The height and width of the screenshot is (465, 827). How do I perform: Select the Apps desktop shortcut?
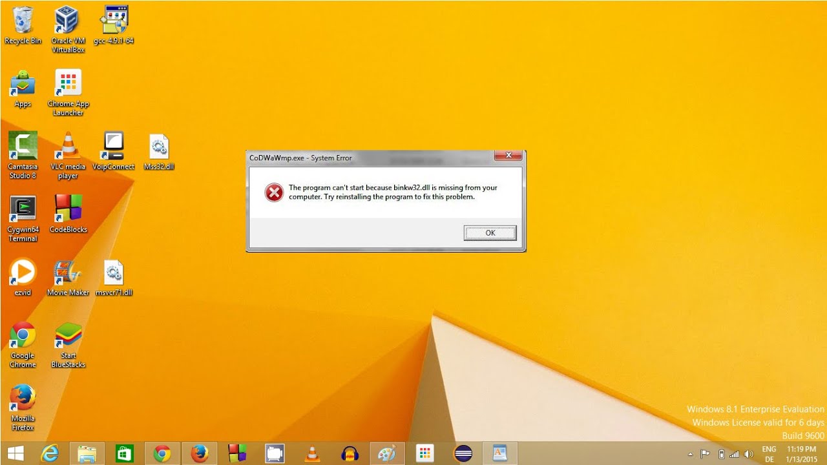[x=23, y=89]
